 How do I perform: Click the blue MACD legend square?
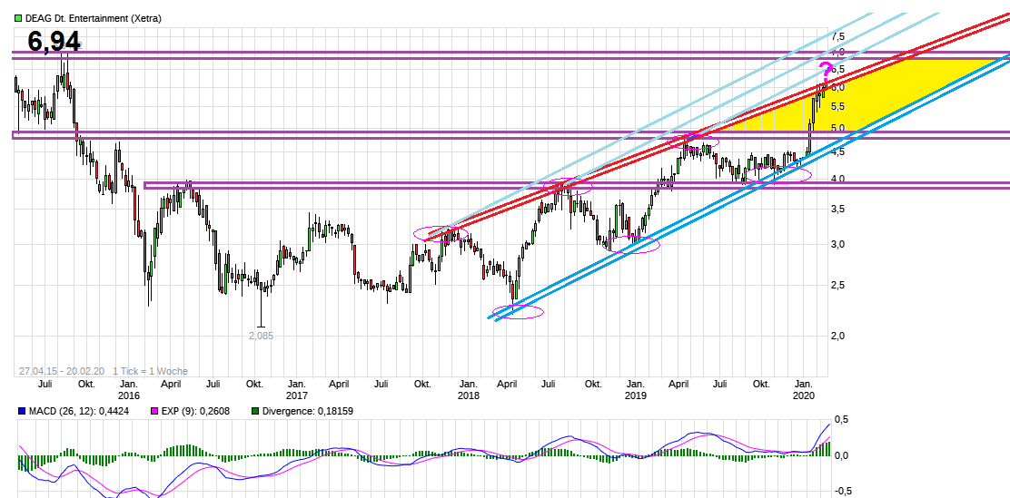pyautogui.click(x=21, y=411)
